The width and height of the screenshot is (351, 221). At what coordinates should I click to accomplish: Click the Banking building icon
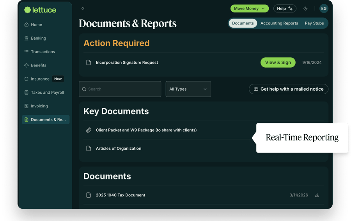pos(27,38)
